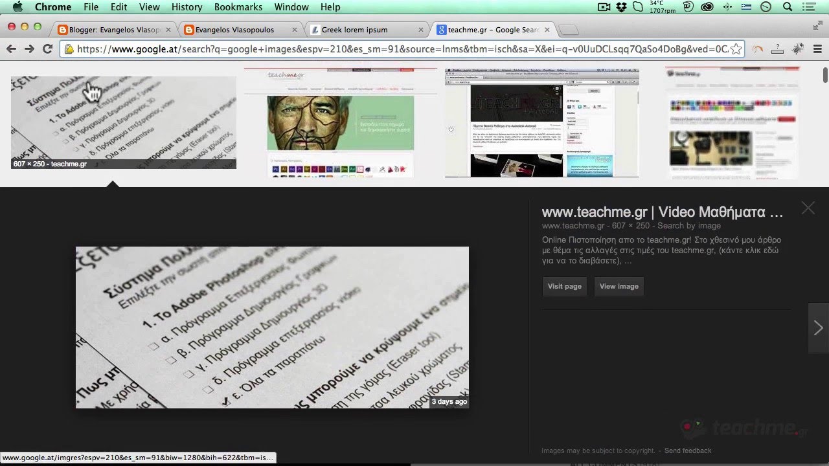Show the next image with the right chevron
Image resolution: width=829 pixels, height=466 pixels.
[x=819, y=328]
